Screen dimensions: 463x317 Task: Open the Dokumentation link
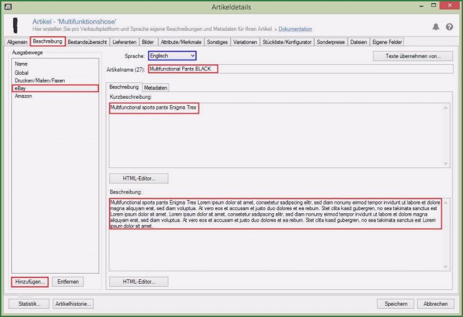(x=295, y=30)
